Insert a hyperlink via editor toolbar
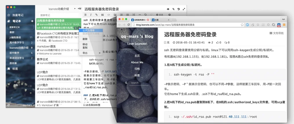 click(x=96, y=14)
